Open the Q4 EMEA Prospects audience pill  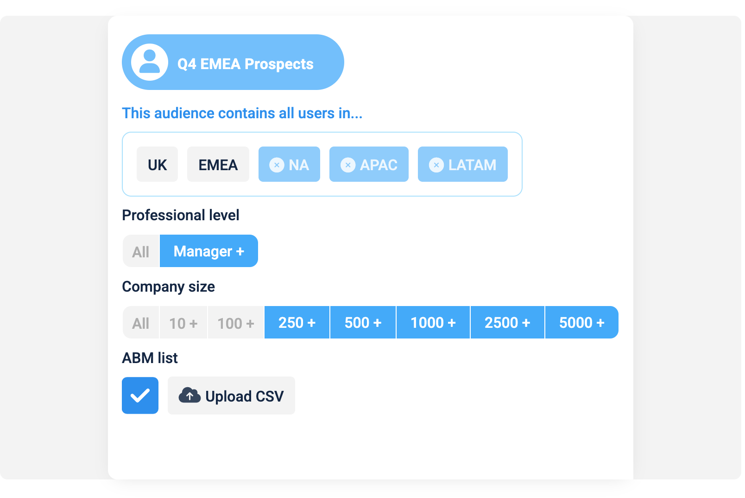[x=233, y=62]
